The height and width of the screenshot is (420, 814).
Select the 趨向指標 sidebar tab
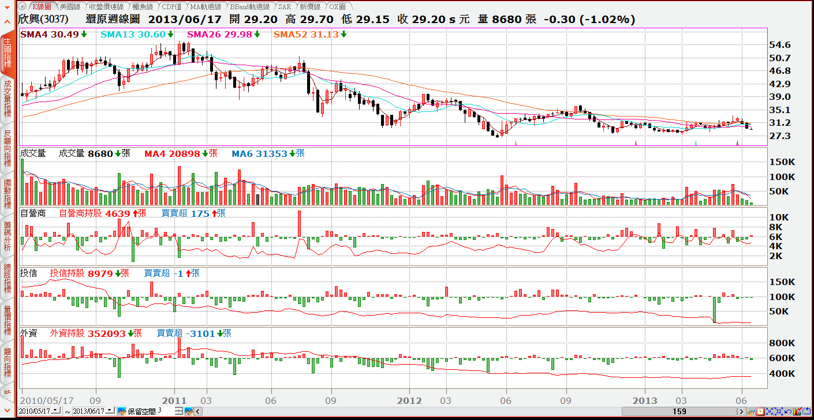7,363
